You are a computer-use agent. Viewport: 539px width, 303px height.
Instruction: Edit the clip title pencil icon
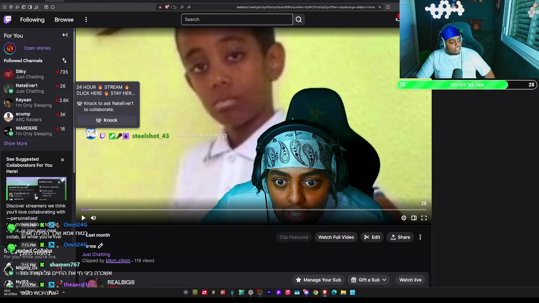(x=100, y=246)
